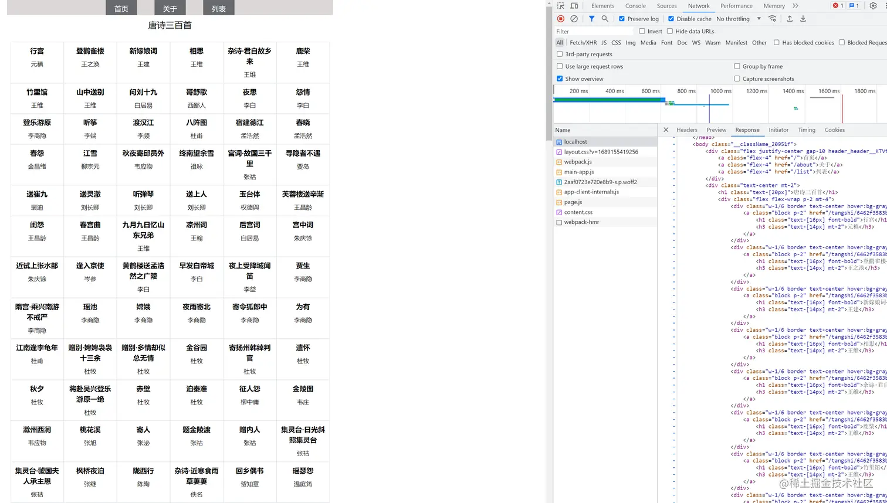
Task: Open the No throttling dropdown
Action: [x=739, y=19]
